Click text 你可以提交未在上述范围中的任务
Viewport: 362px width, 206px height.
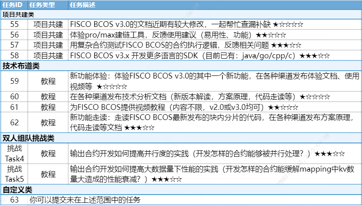coord(85,200)
